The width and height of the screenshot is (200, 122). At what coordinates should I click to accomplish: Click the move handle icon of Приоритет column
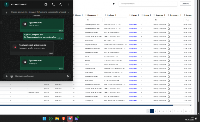coord(168,15)
